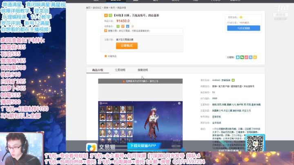Click the red warning icon in the gray notice bar
The image size is (294, 165).
(x=124, y=81)
